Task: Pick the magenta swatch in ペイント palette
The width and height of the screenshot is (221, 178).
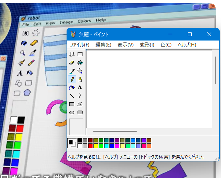Action: click(x=117, y=146)
